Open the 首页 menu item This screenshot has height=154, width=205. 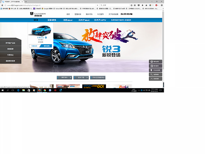point(68,14)
